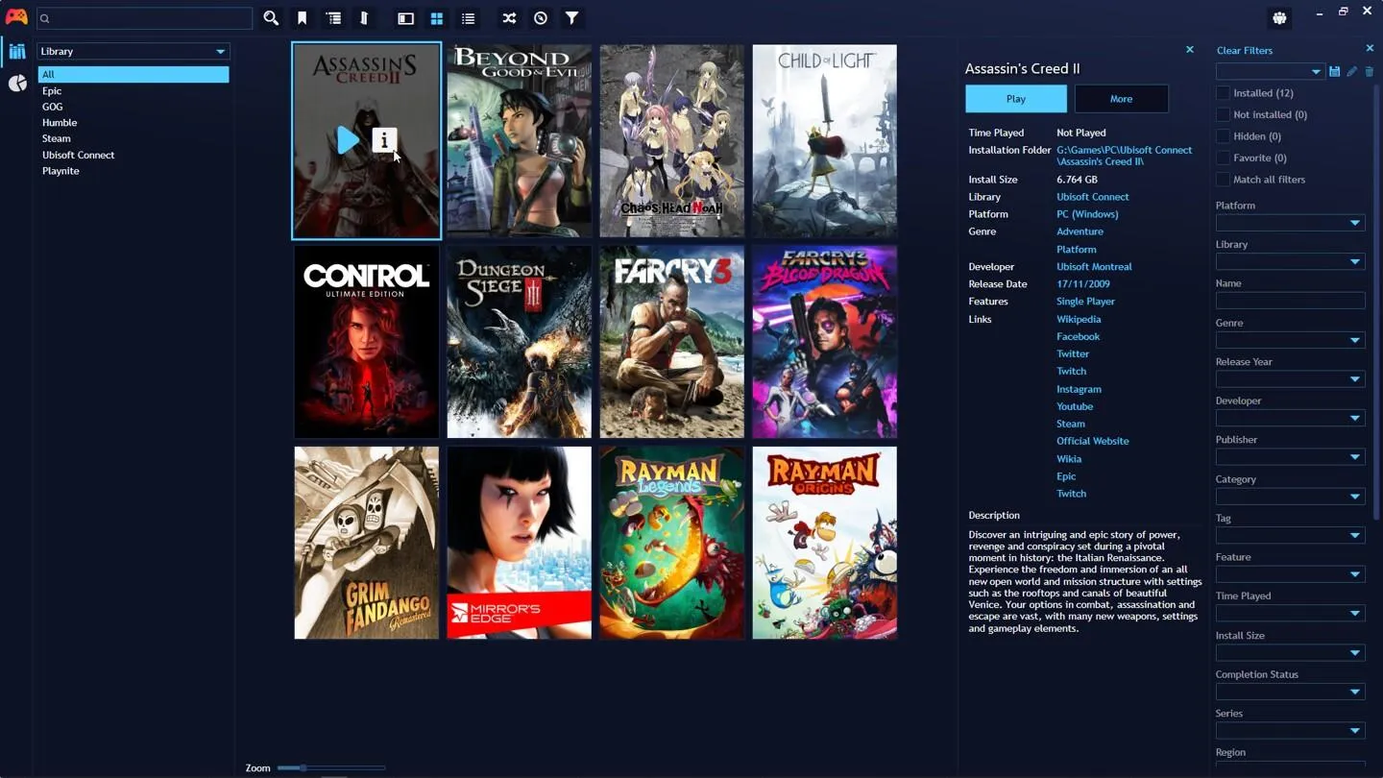Edit the filter preset with the pencil icon
Screen dimensions: 1383x778
[1351, 72]
